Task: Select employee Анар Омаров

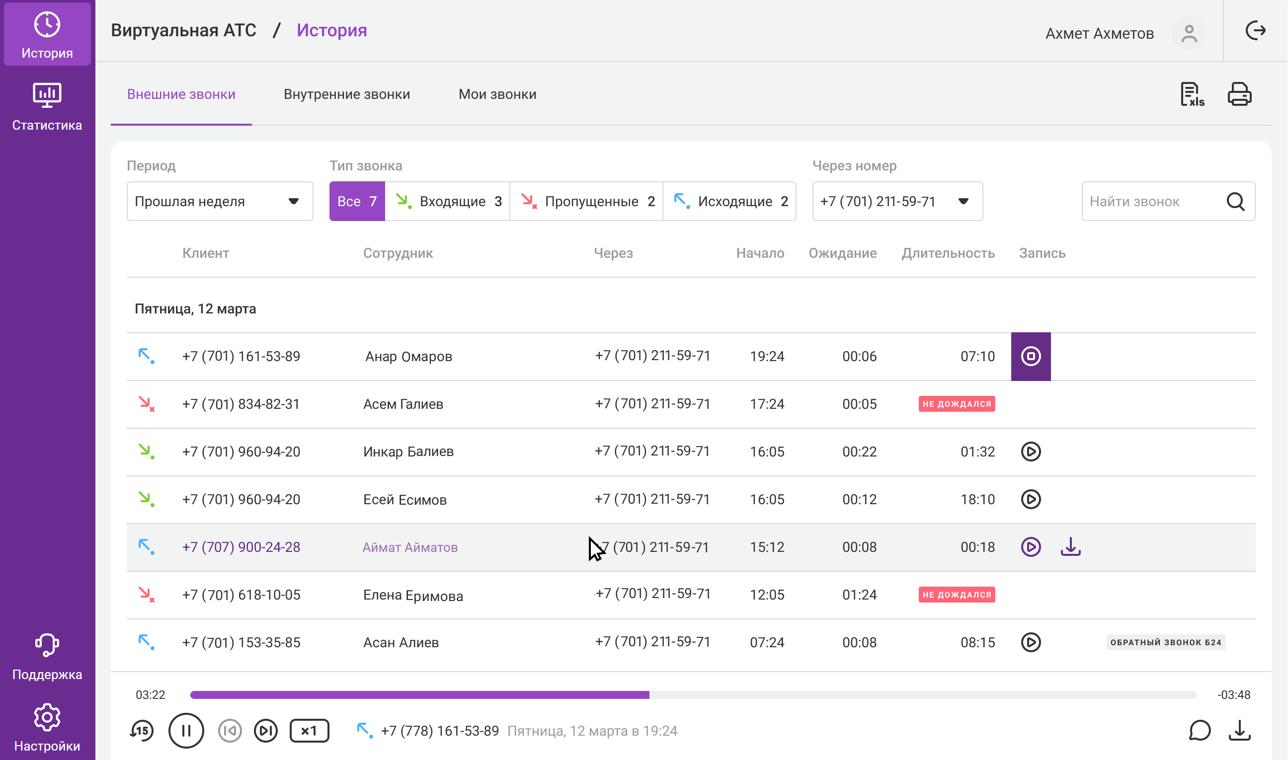Action: pyautogui.click(x=409, y=357)
